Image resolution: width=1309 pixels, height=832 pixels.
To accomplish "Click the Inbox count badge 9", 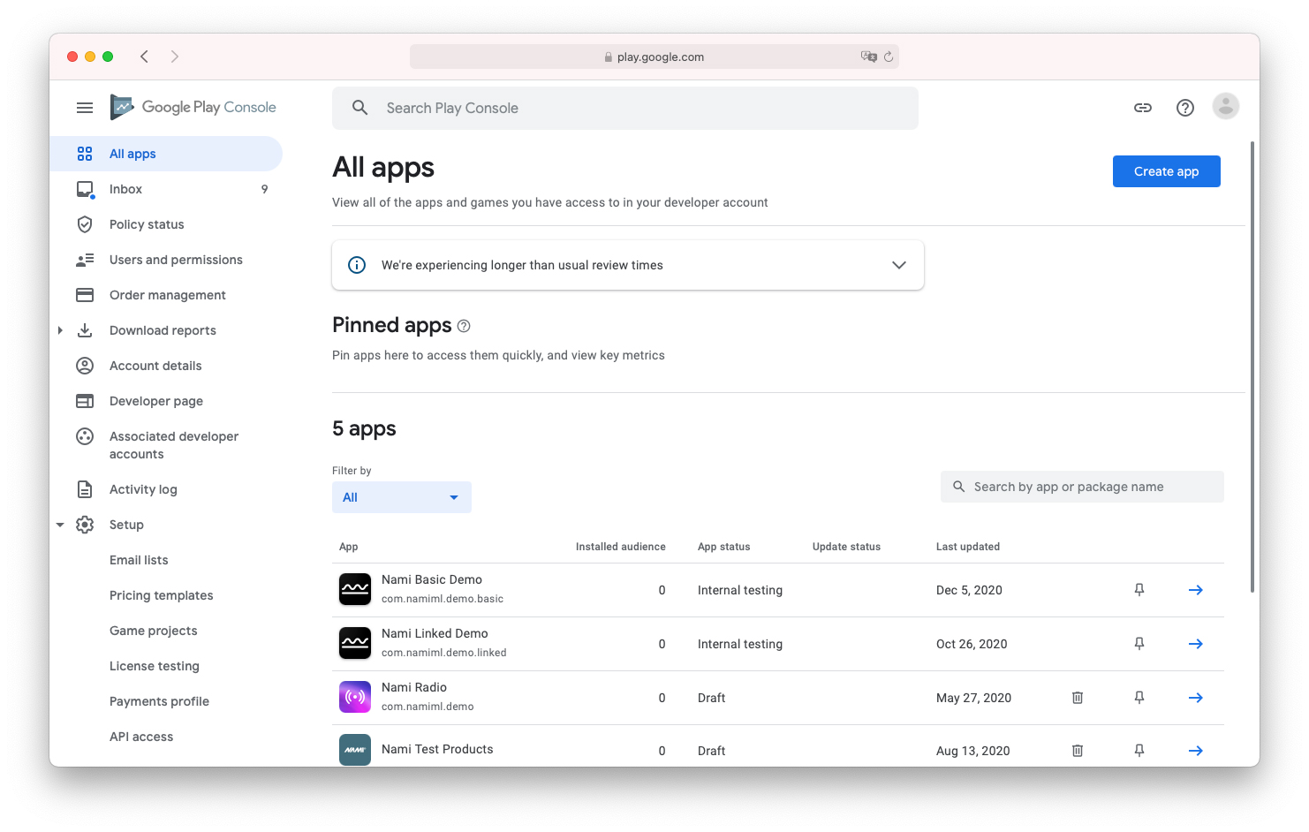I will (x=264, y=189).
